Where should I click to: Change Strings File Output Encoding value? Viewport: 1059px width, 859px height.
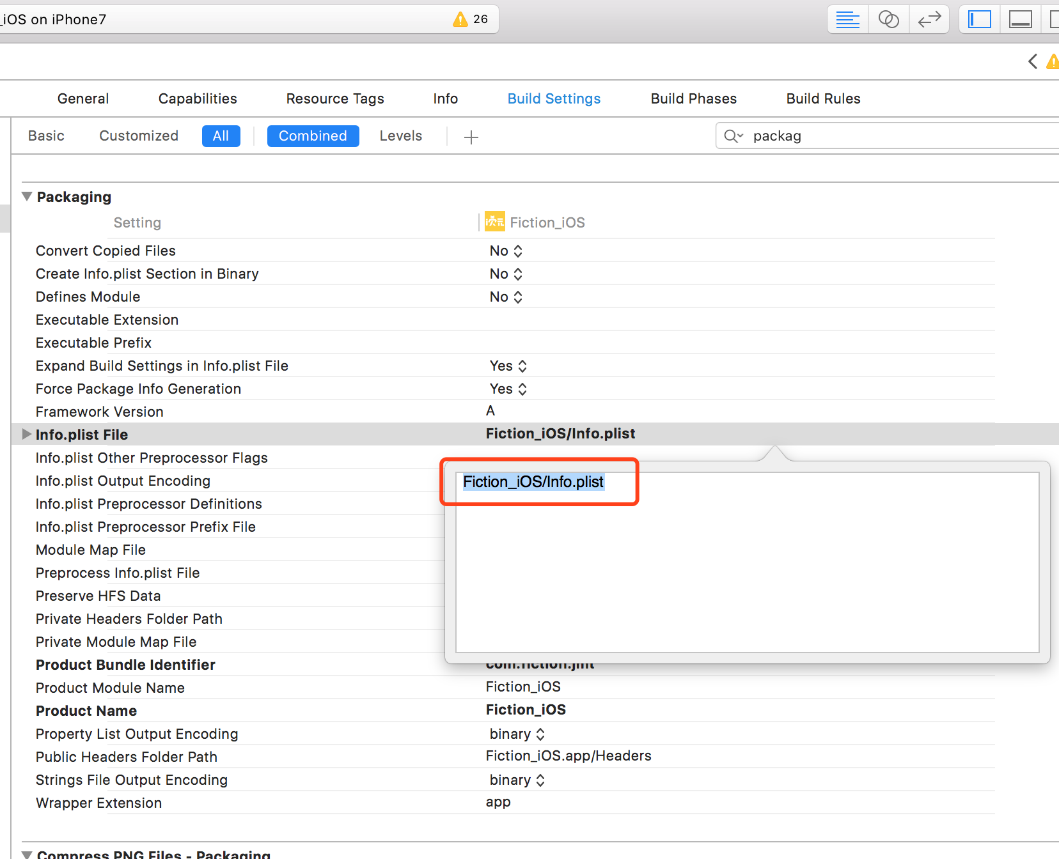pos(517,780)
